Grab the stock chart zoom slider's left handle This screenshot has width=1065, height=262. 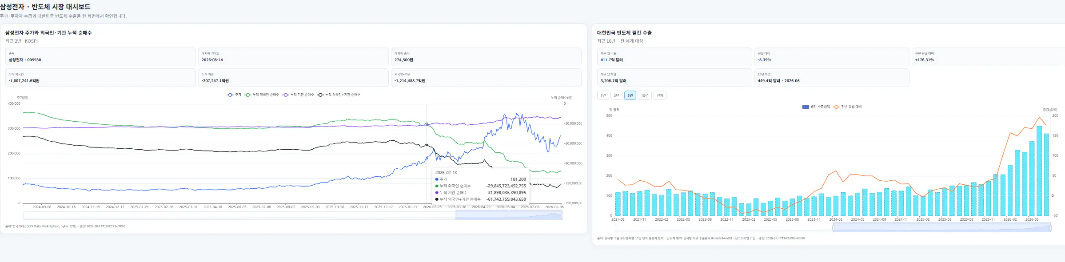click(456, 215)
